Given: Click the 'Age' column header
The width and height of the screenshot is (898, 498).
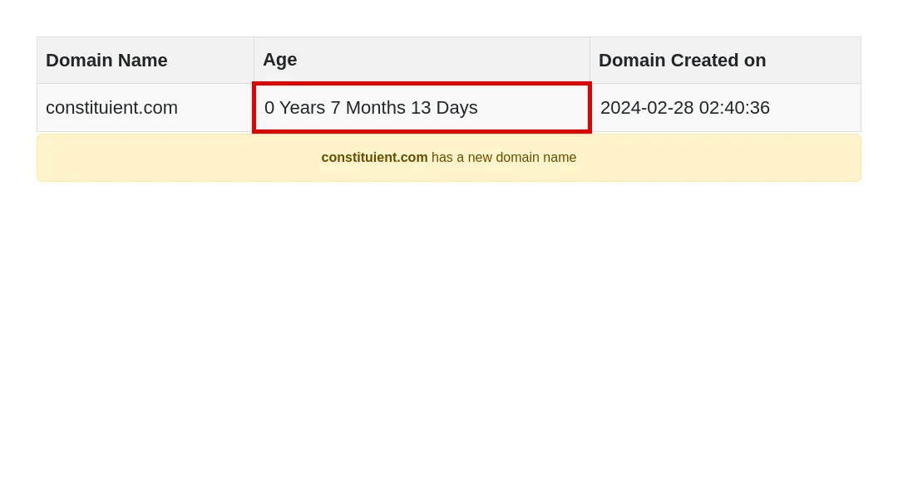Looking at the screenshot, I should 422,61.
